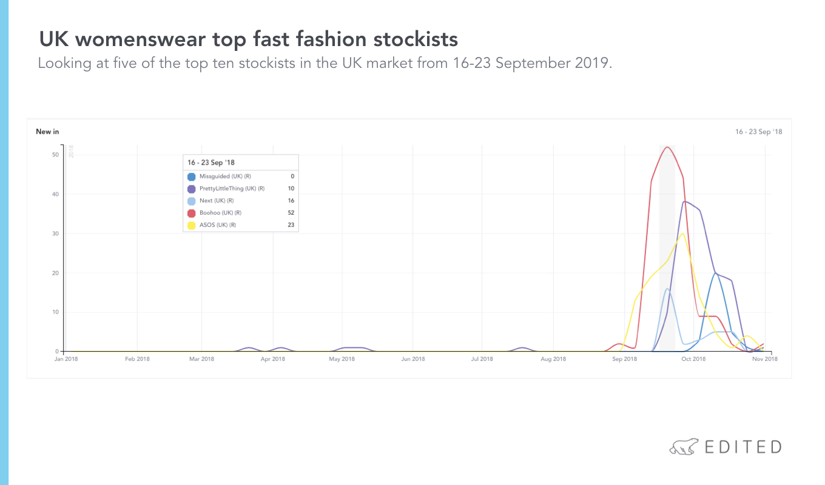Click the Jul 2018 axis label
Viewport: 825px width, 485px height.
(x=482, y=359)
